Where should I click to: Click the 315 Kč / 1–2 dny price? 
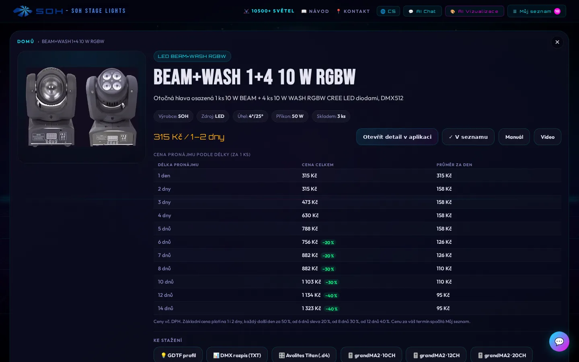tap(189, 137)
